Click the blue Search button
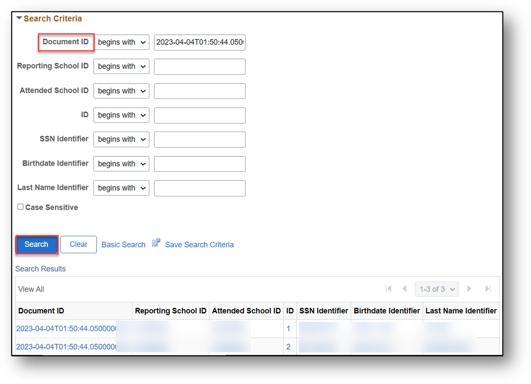This screenshot has height=384, width=531. 37,244
